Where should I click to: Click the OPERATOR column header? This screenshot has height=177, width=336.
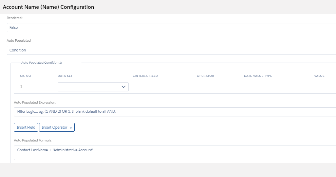pos(205,76)
